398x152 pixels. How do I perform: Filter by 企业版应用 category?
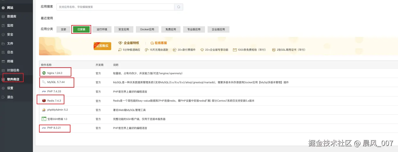[x=218, y=29]
